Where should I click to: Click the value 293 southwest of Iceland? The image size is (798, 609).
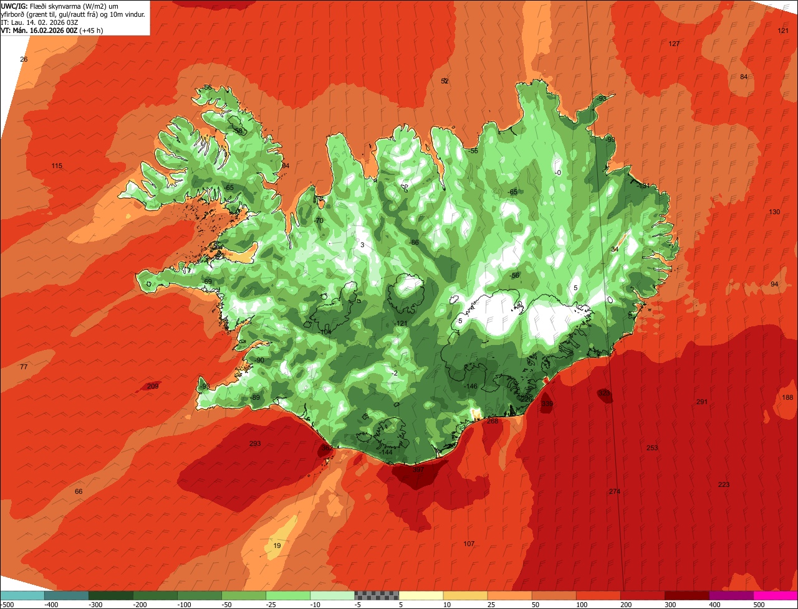pos(255,443)
